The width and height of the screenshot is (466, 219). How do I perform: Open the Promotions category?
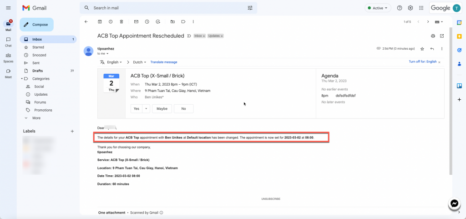point(43,110)
